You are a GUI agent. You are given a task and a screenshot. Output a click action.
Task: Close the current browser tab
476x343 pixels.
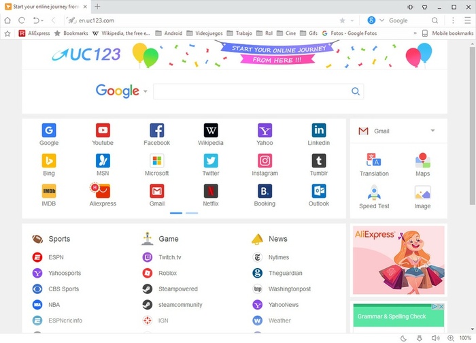point(85,6)
